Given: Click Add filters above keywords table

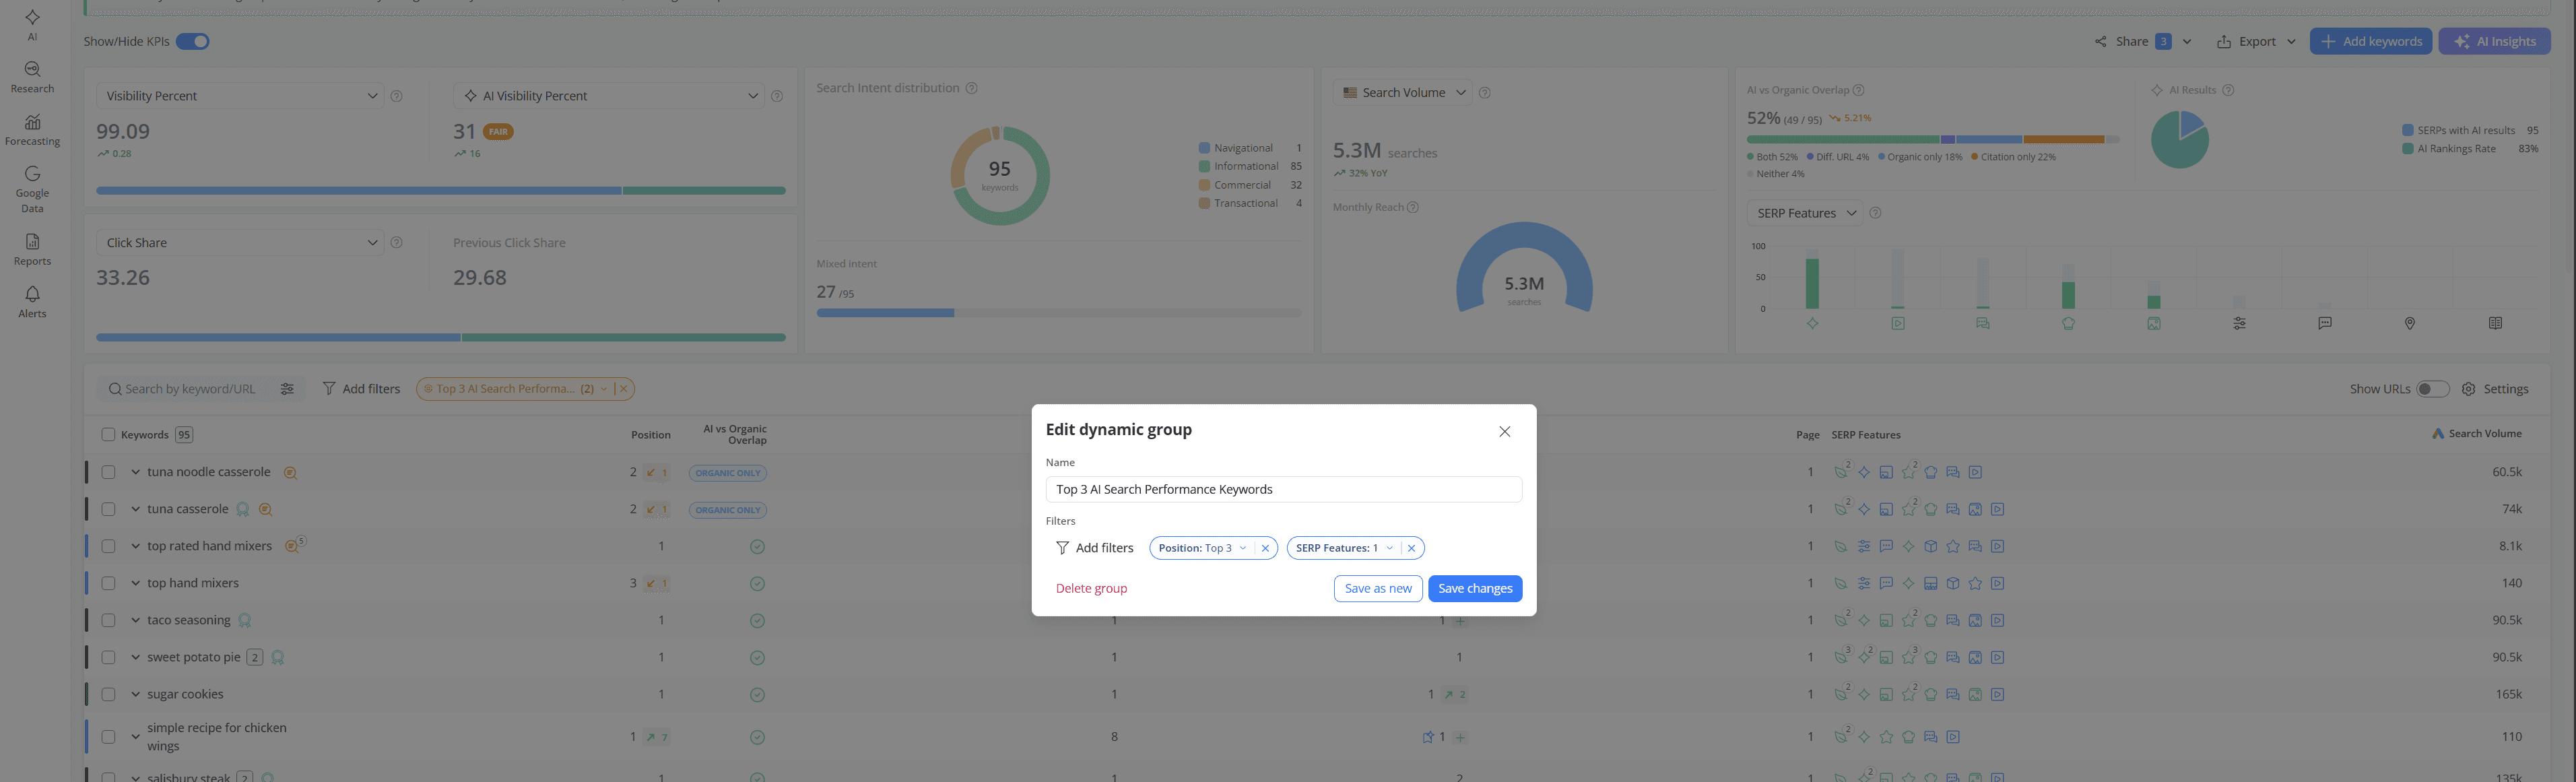Looking at the screenshot, I should tap(361, 389).
